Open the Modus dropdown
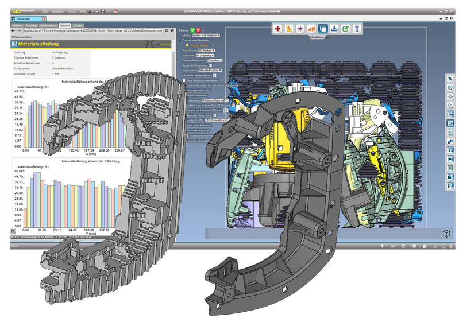 tap(206, 35)
